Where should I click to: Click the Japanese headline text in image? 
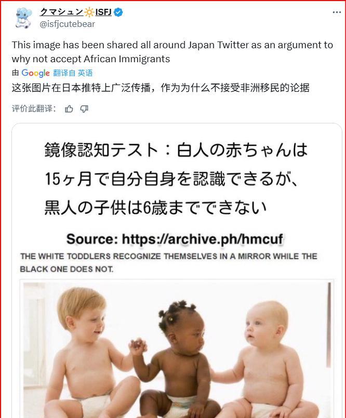(176, 178)
